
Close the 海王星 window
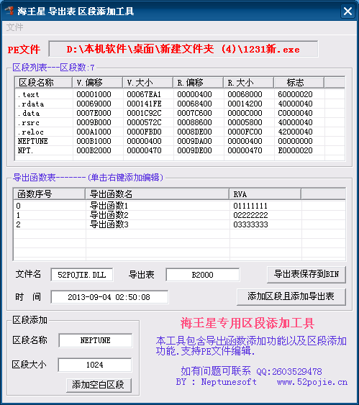click(347, 12)
